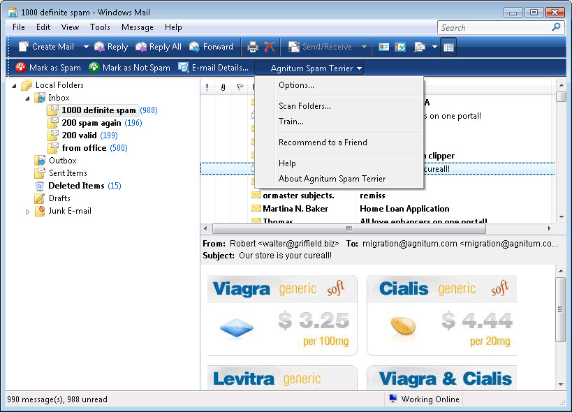Open Help in Spam Terrier menu
The width and height of the screenshot is (572, 412).
[287, 163]
